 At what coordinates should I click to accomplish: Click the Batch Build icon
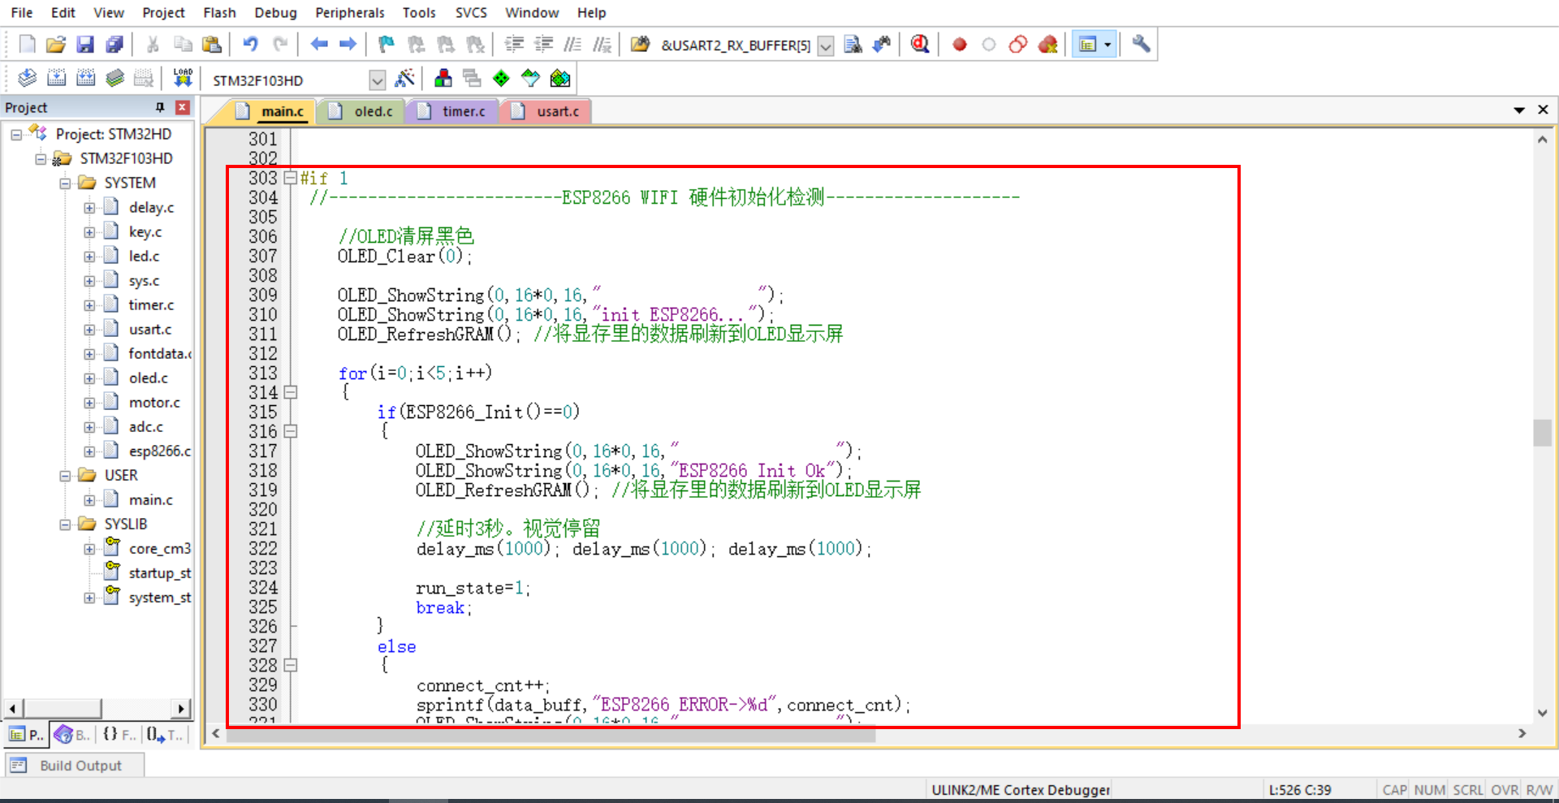click(x=114, y=78)
